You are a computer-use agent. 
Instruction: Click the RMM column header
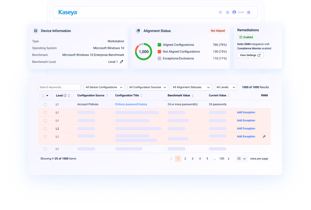(x=265, y=96)
